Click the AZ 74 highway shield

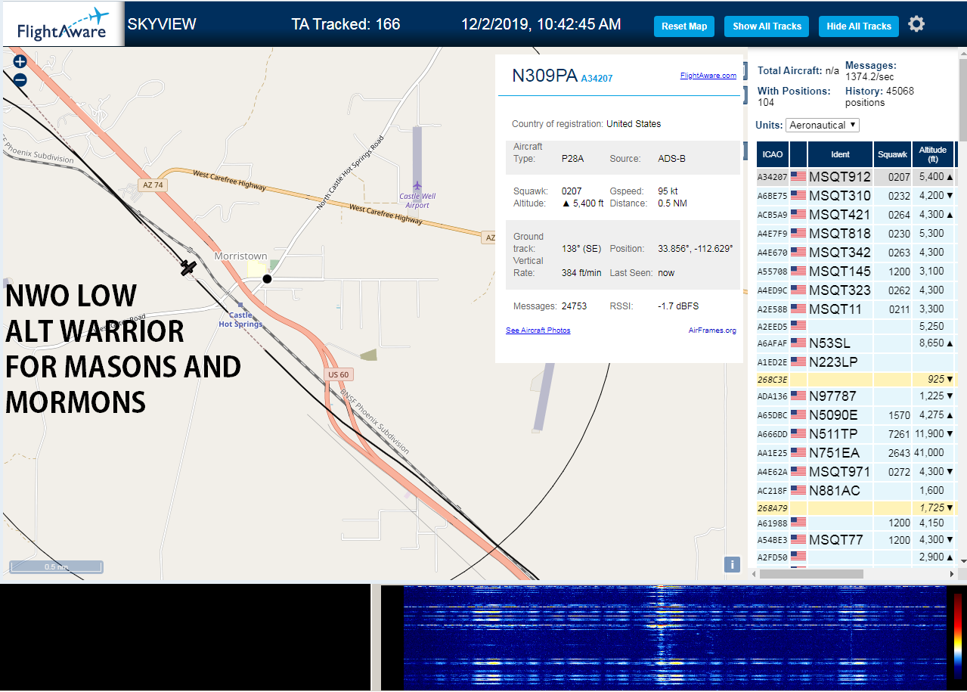coord(151,185)
